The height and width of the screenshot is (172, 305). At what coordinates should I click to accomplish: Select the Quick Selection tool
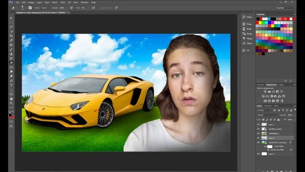click(11, 32)
